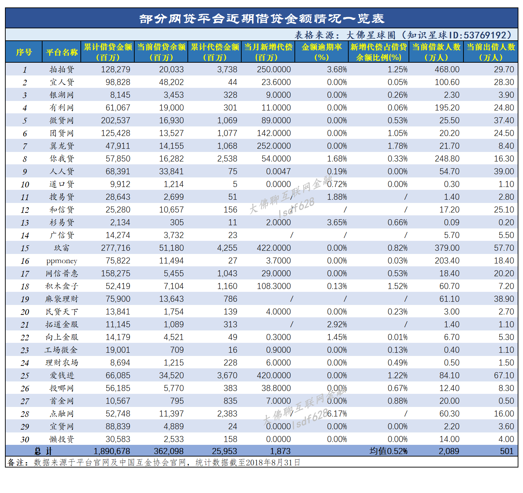Click 爱钱进 lender count 67.10
Image resolution: width=523 pixels, height=493 pixels.
[504, 375]
